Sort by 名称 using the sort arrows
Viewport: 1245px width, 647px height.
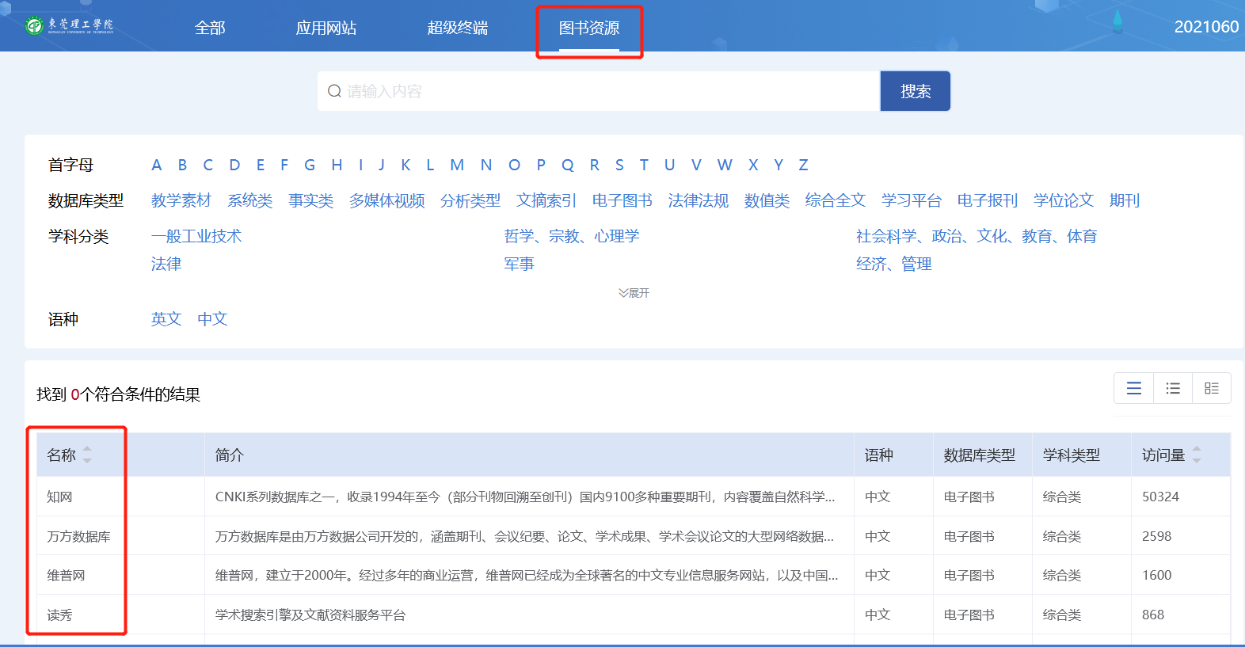[87, 455]
